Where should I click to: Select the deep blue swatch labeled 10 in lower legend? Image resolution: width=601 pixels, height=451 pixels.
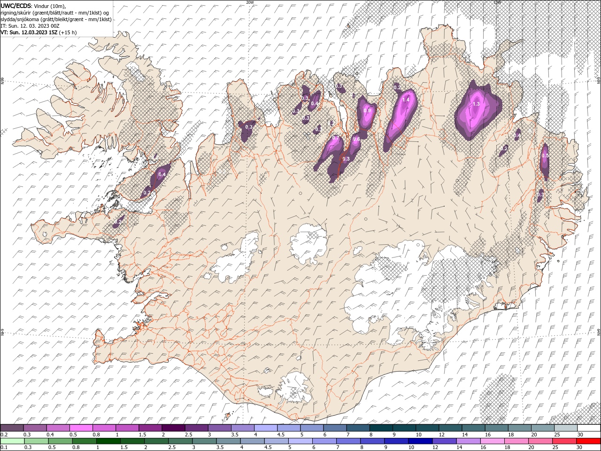pyautogui.click(x=420, y=441)
